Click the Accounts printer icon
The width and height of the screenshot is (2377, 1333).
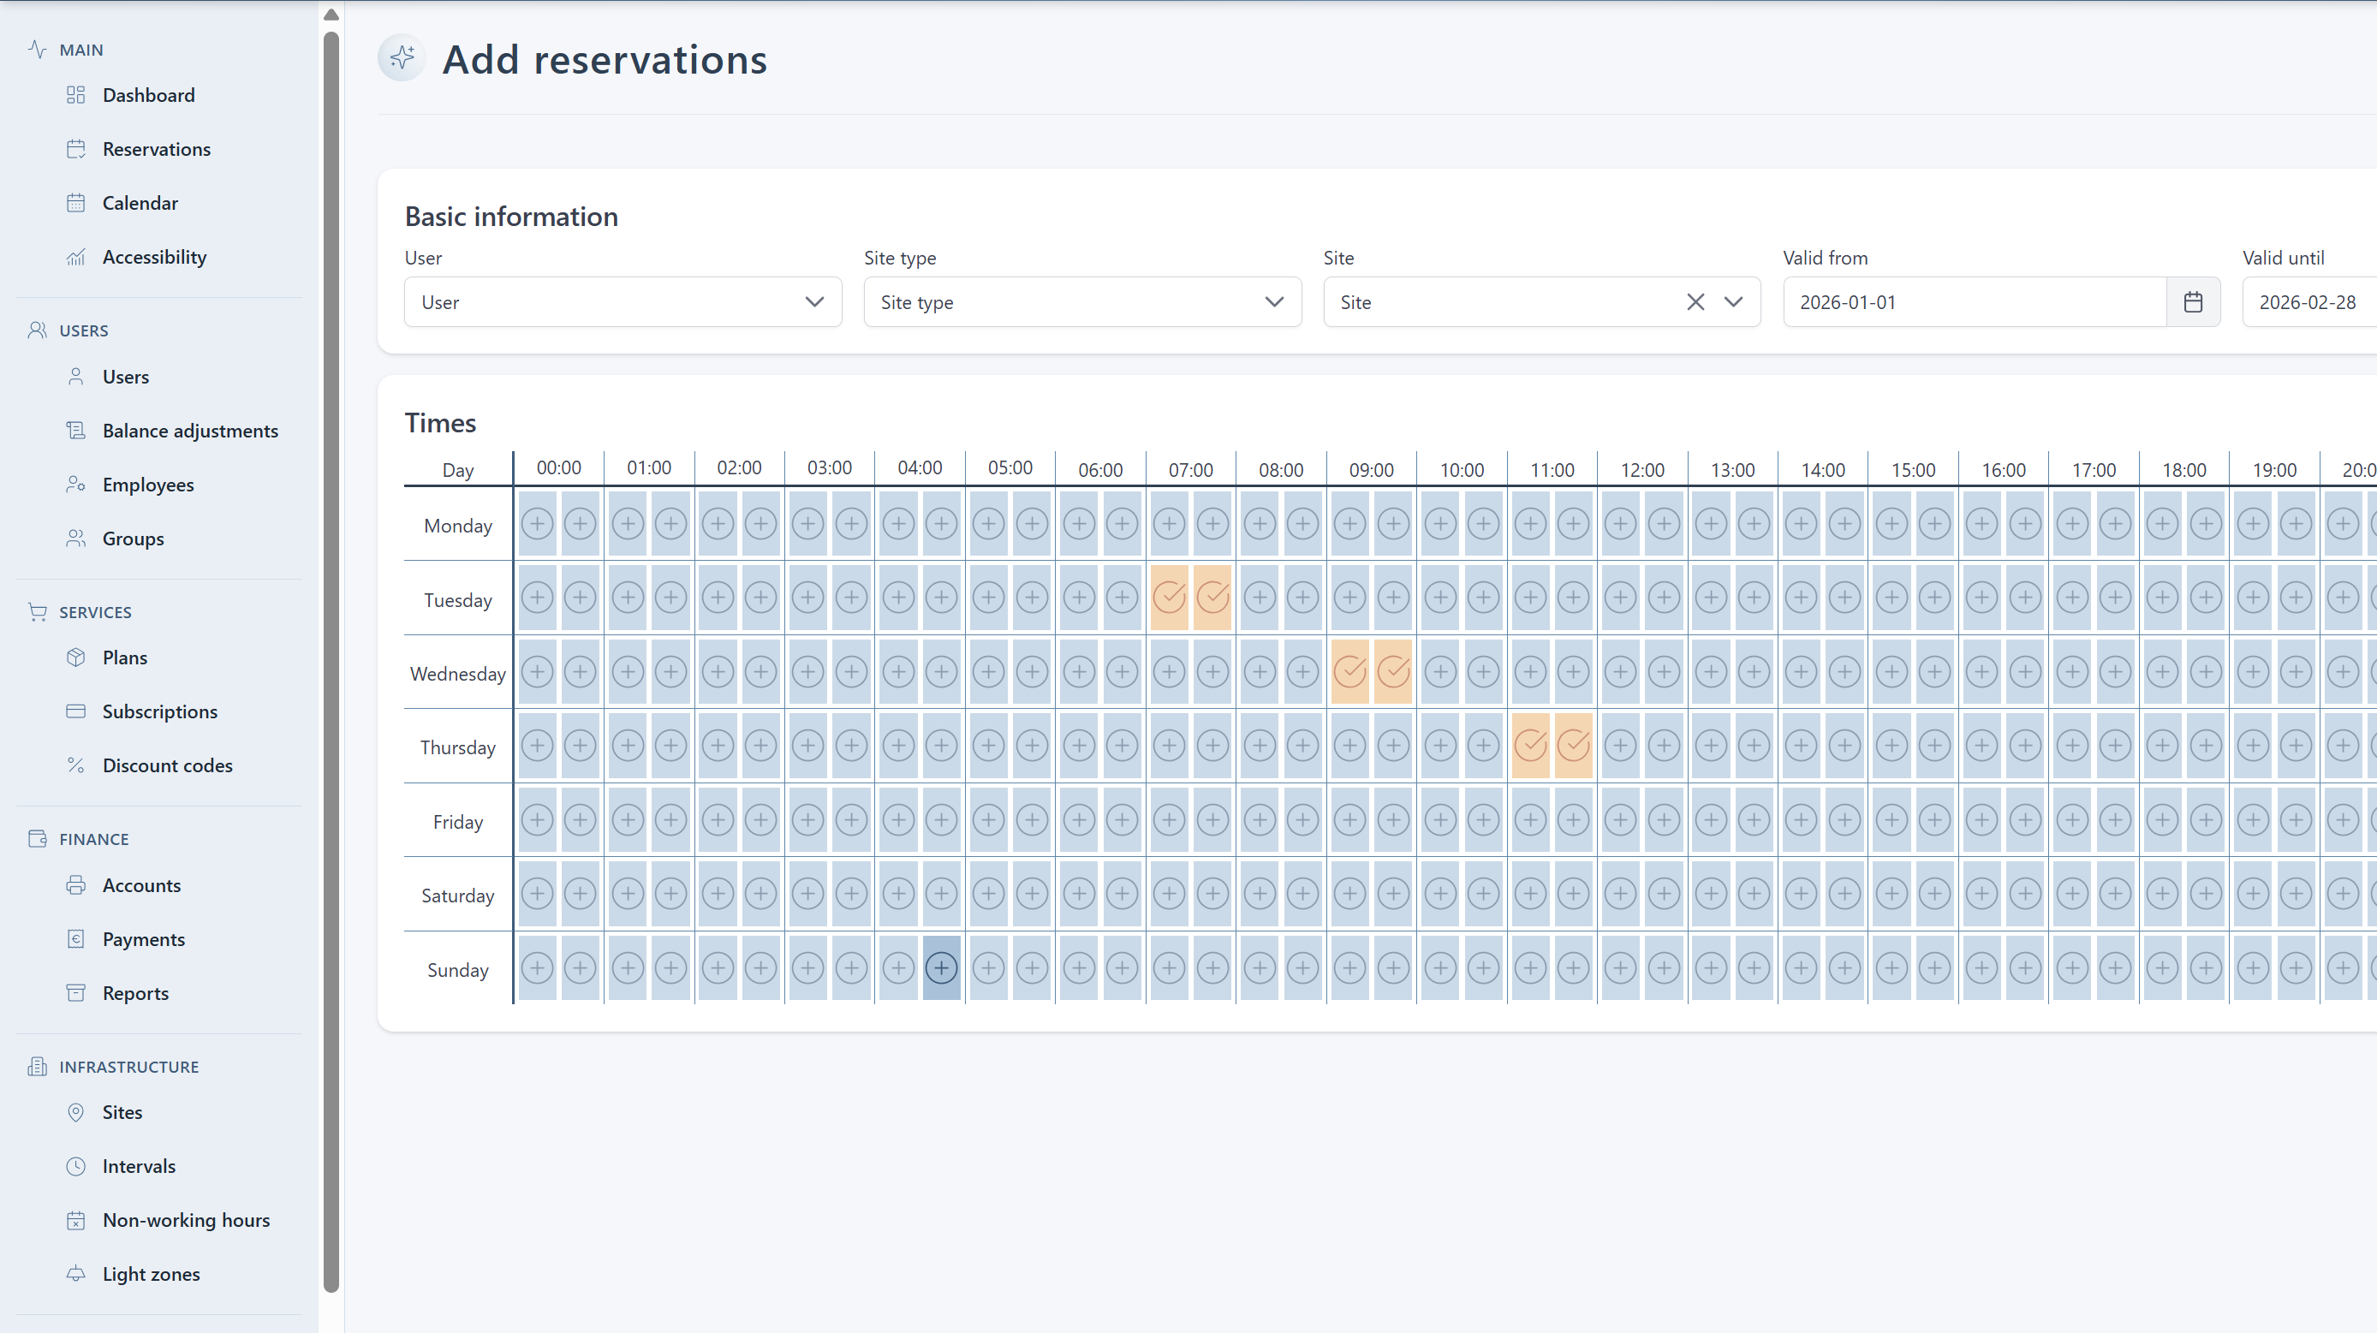[x=75, y=885]
